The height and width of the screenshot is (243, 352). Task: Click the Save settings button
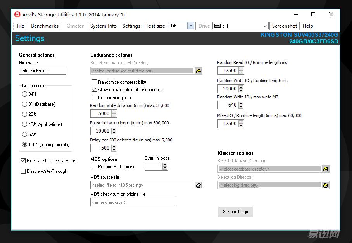pos(235,212)
